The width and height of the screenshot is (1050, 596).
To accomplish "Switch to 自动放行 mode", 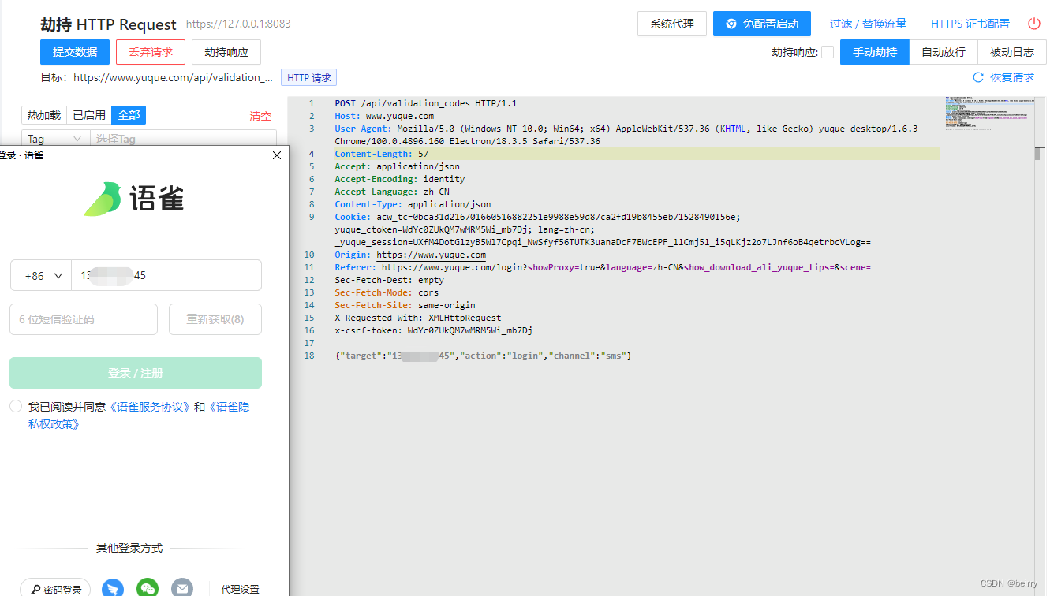I will pyautogui.click(x=944, y=52).
